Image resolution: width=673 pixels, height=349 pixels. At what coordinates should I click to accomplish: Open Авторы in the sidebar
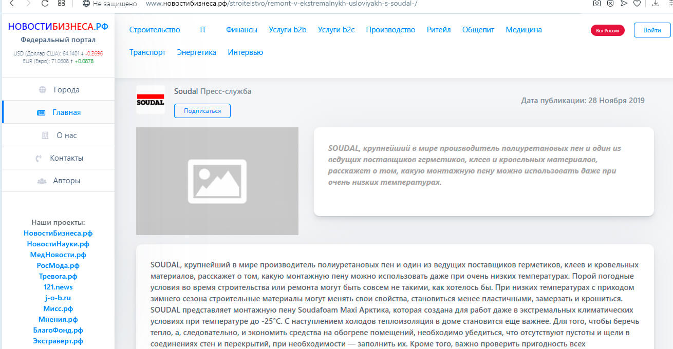pos(58,181)
